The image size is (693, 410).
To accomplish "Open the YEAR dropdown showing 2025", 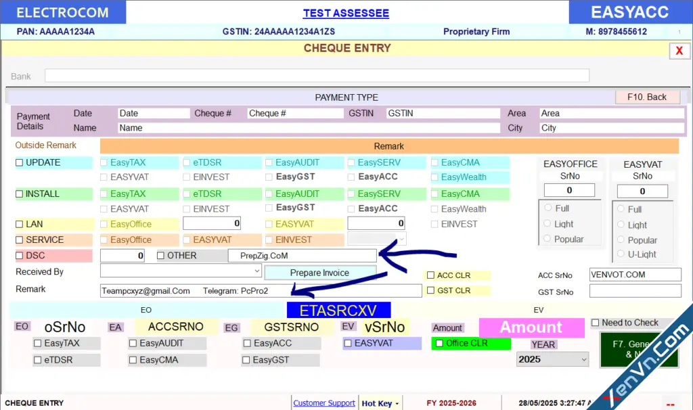I will pyautogui.click(x=553, y=359).
